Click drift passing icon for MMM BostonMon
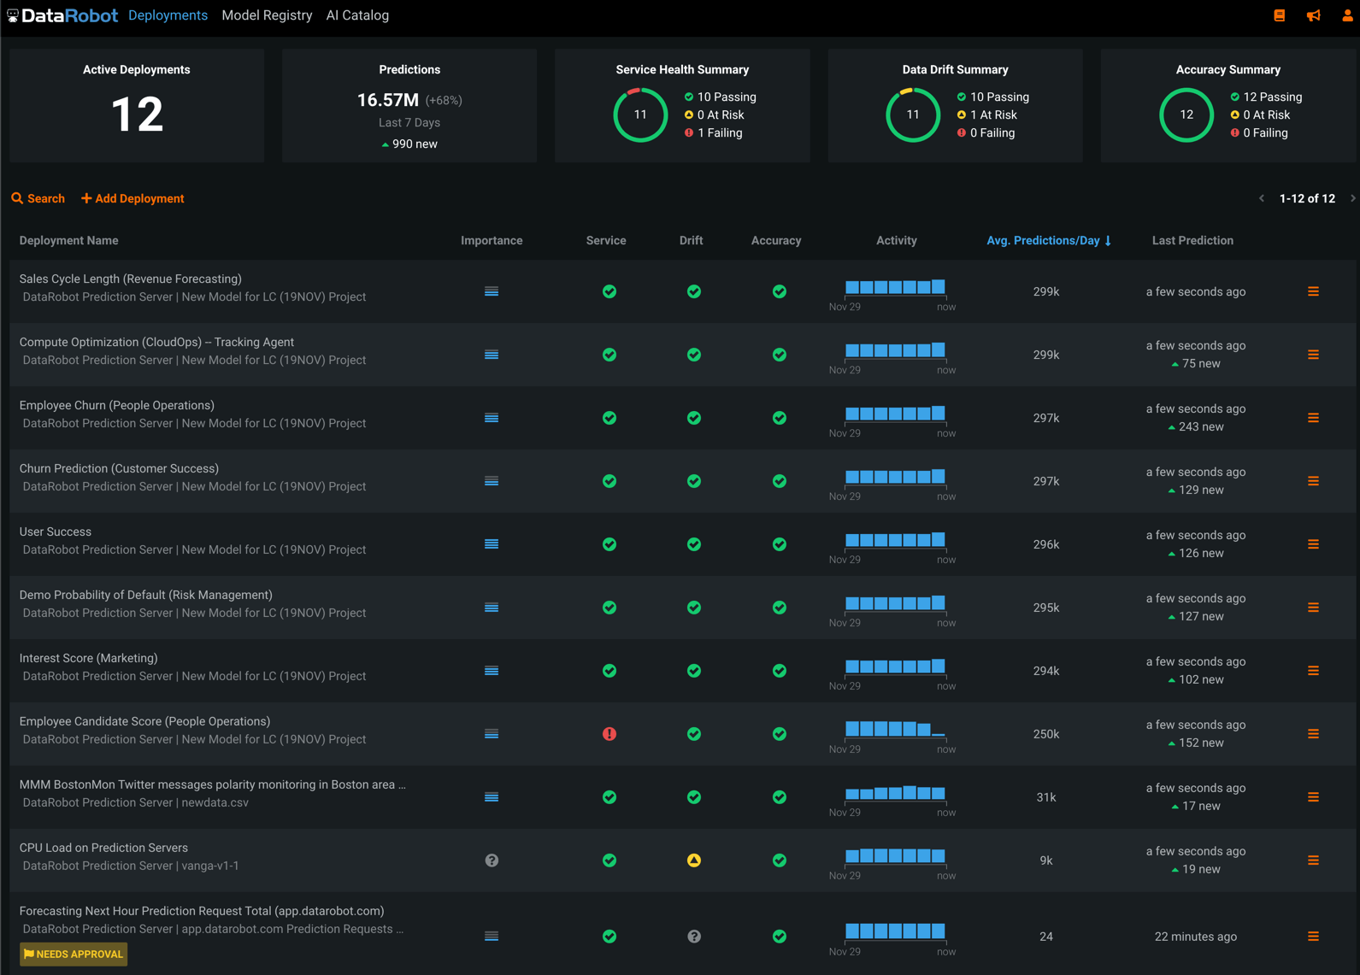 click(x=694, y=797)
